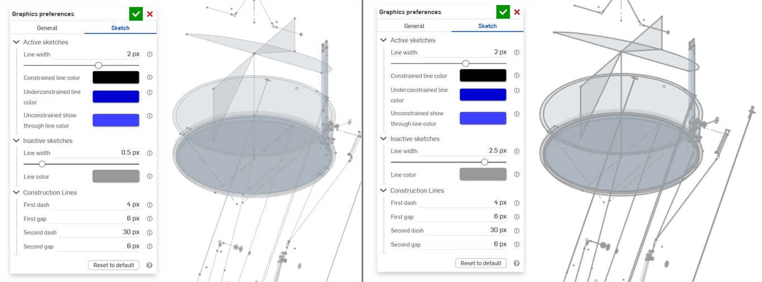The width and height of the screenshot is (762, 282).
Task: Click info icon beside Active Line width, left dialog
Action: pyautogui.click(x=150, y=55)
